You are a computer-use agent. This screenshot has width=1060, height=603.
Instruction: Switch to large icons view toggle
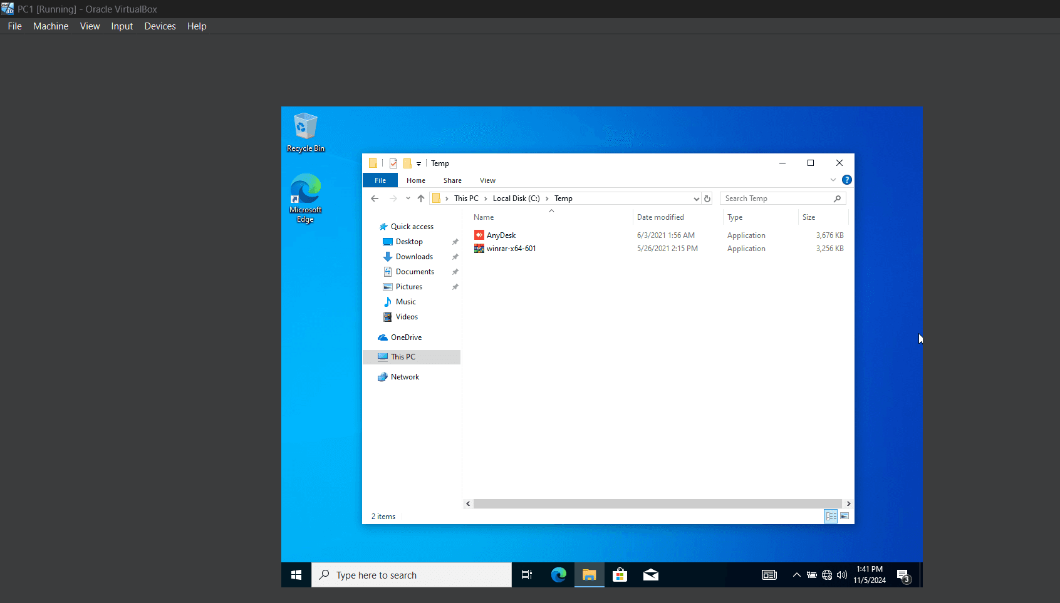[x=844, y=516]
